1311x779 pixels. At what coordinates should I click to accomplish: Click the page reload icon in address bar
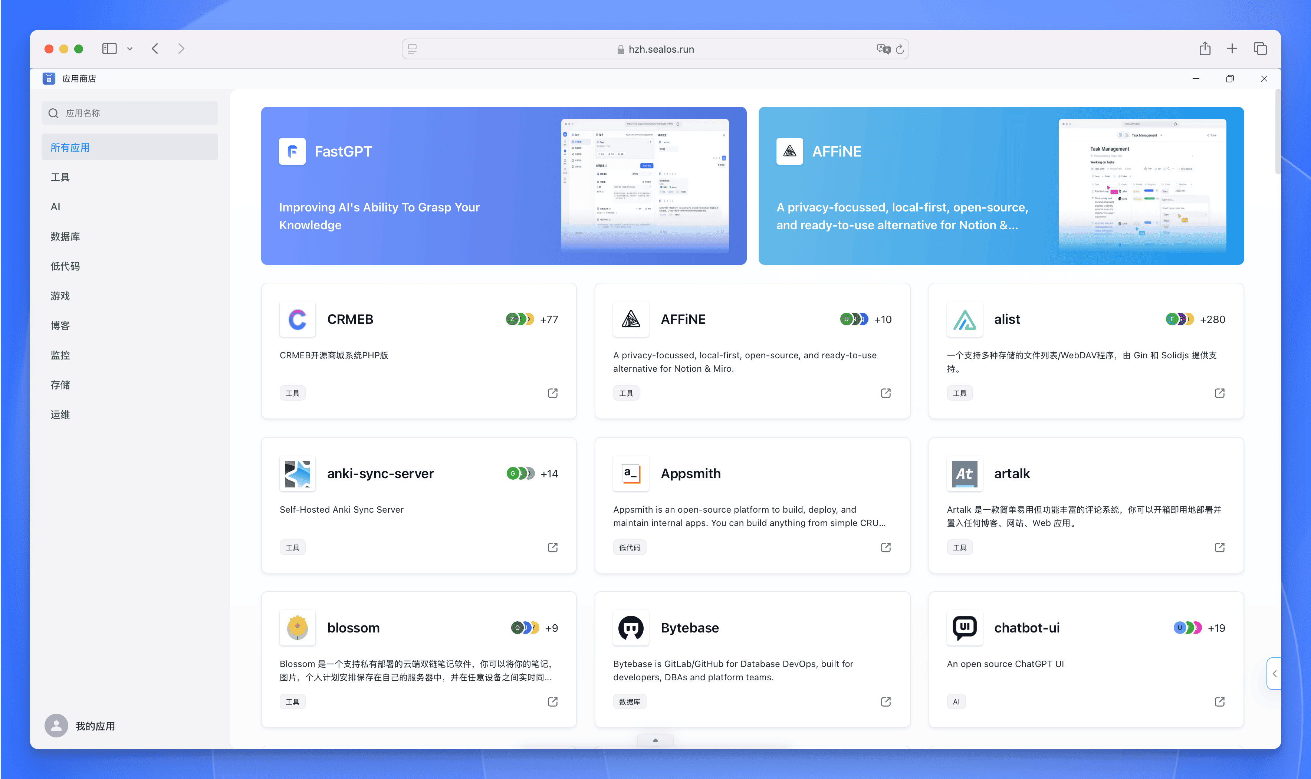pos(900,49)
